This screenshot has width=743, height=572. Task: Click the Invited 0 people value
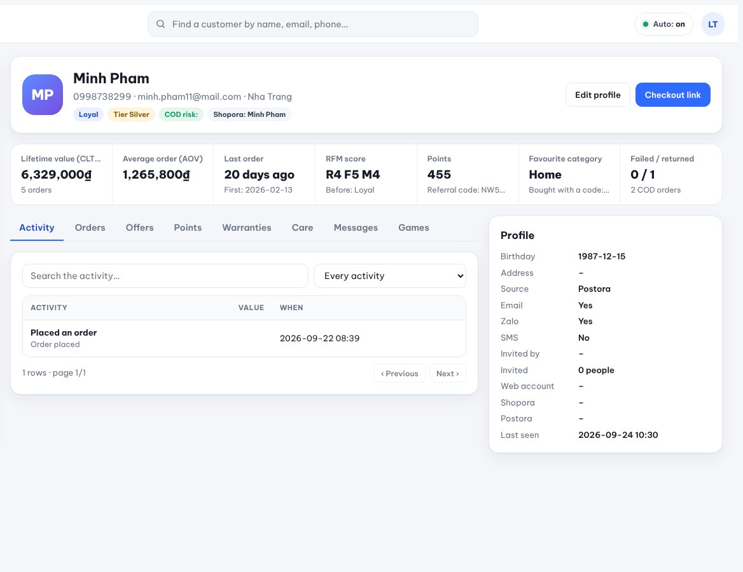tap(596, 371)
